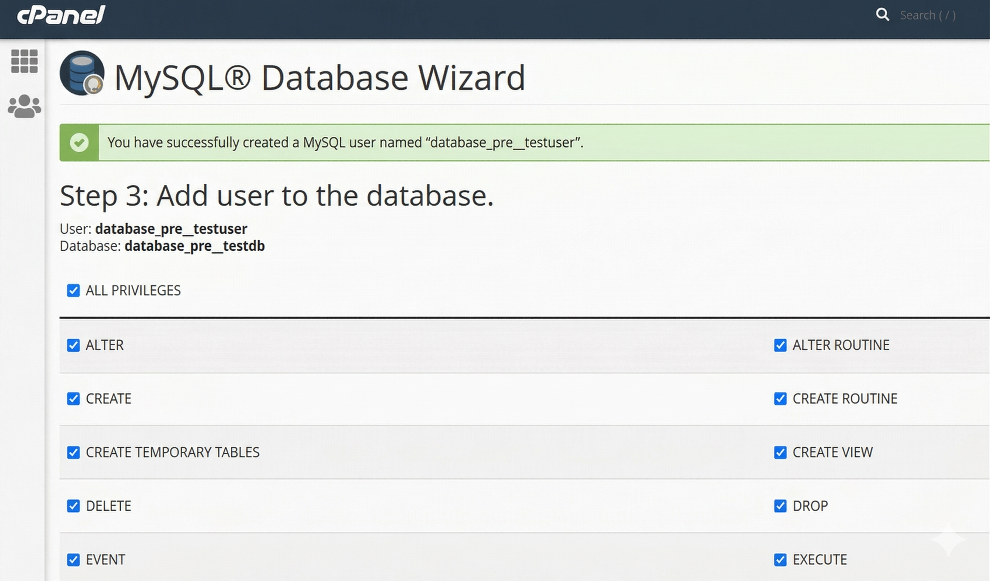The height and width of the screenshot is (581, 990).
Task: Click the EXECUTE label
Action: point(820,560)
